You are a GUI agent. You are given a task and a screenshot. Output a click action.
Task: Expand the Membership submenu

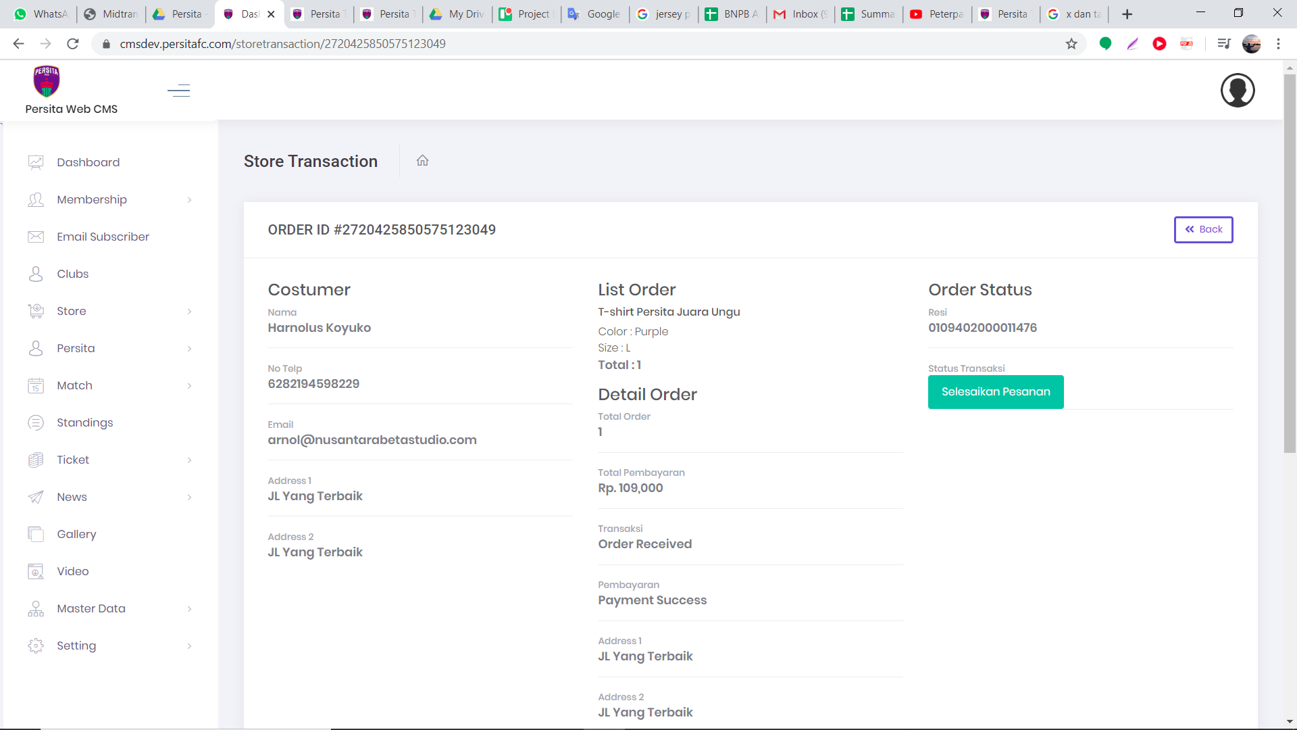tap(189, 200)
